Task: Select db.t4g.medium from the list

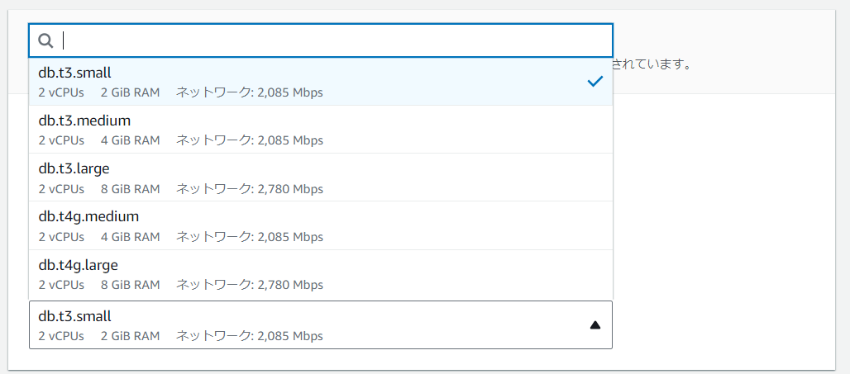Action: coord(321,225)
